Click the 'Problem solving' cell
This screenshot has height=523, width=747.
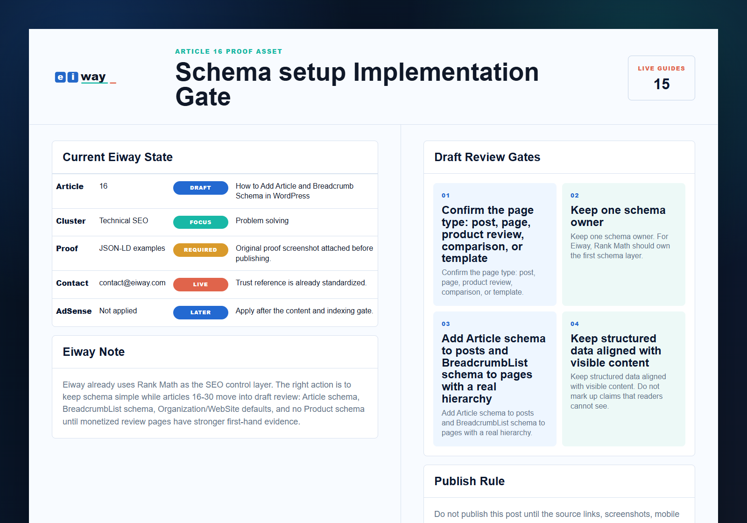(x=262, y=220)
